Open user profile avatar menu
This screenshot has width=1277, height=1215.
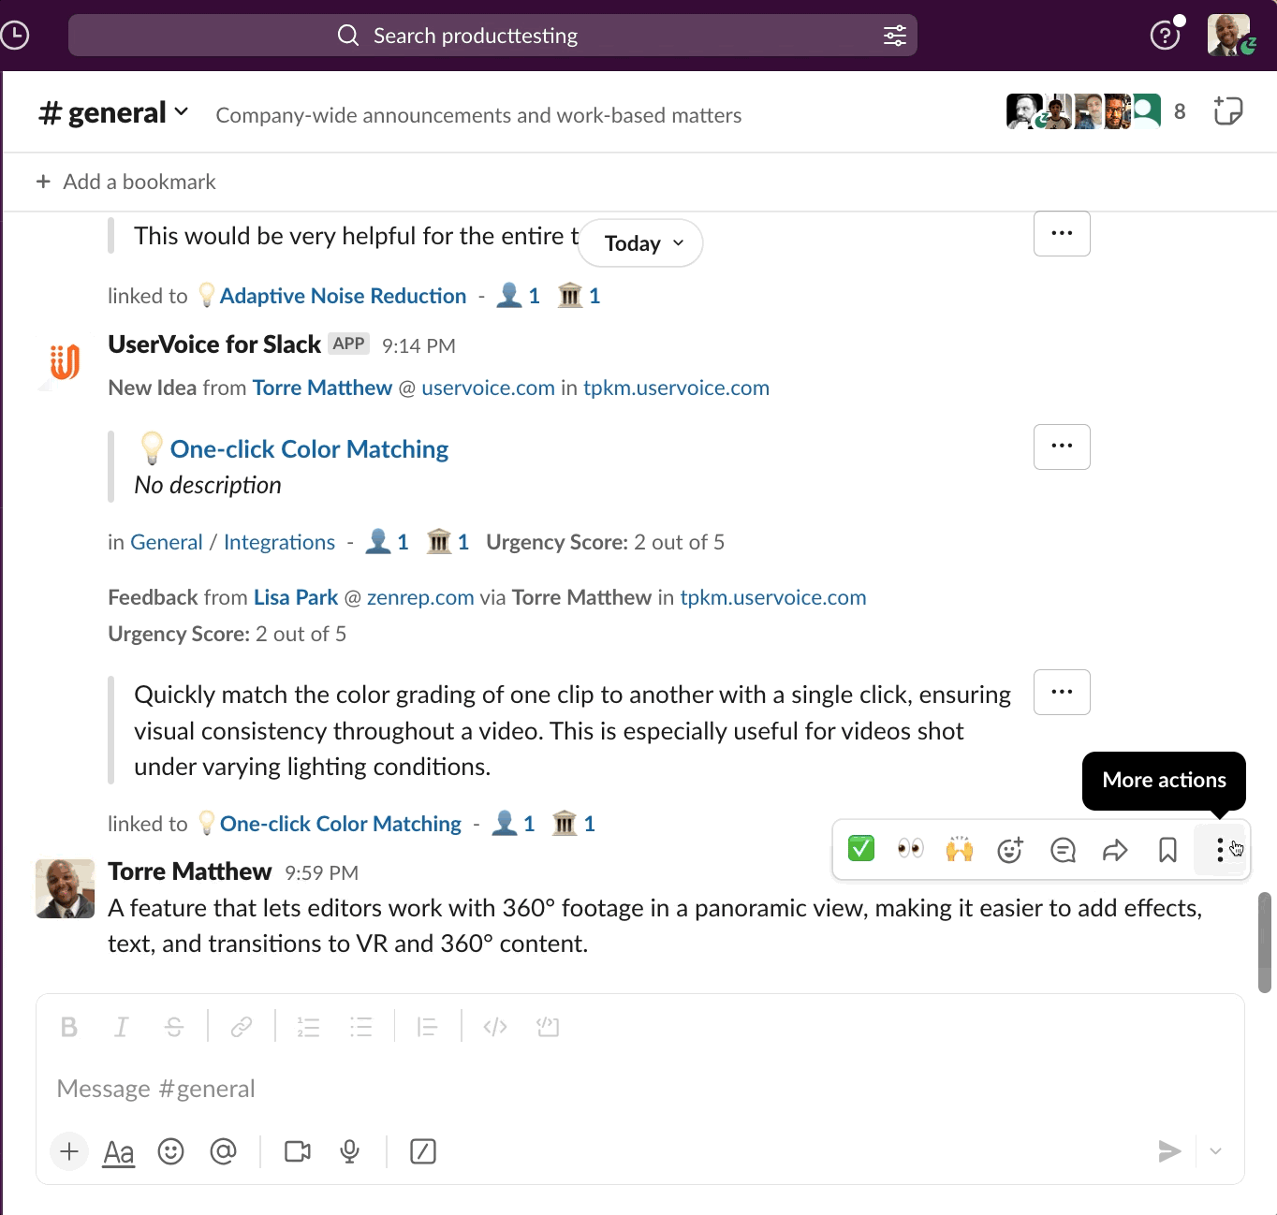tap(1228, 36)
